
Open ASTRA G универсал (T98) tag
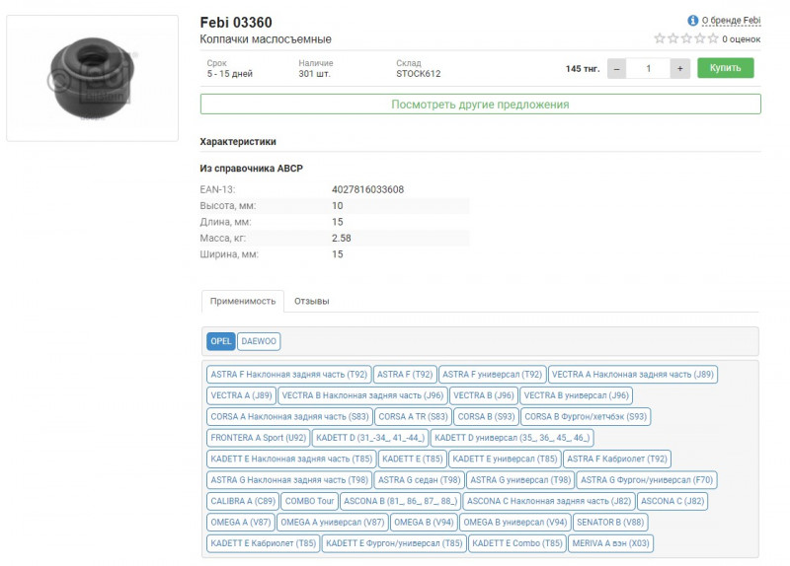520,480
